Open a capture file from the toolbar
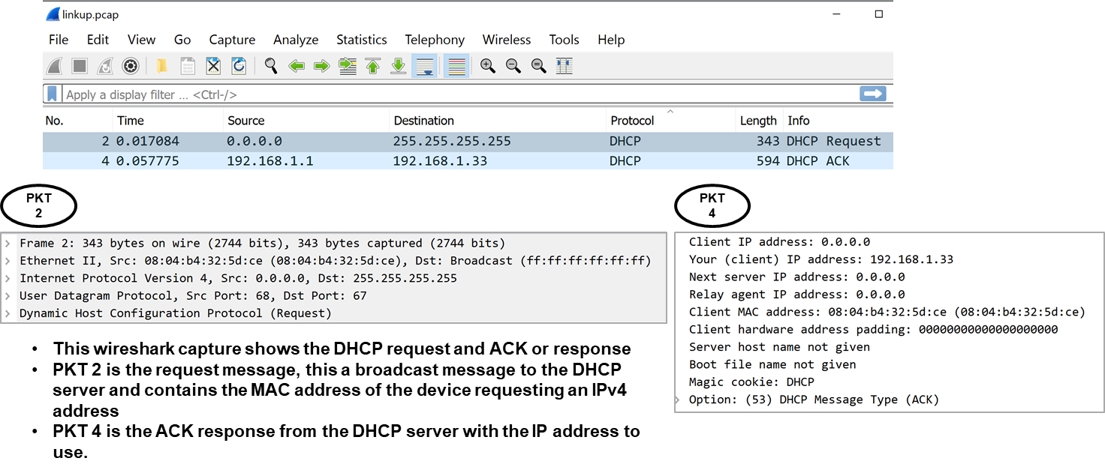The height and width of the screenshot is (473, 1105). [162, 66]
